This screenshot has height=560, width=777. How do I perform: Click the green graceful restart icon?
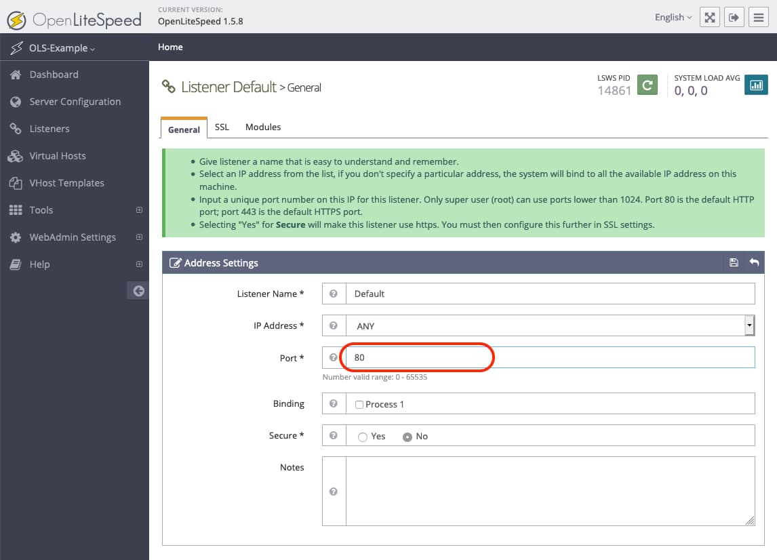click(647, 85)
